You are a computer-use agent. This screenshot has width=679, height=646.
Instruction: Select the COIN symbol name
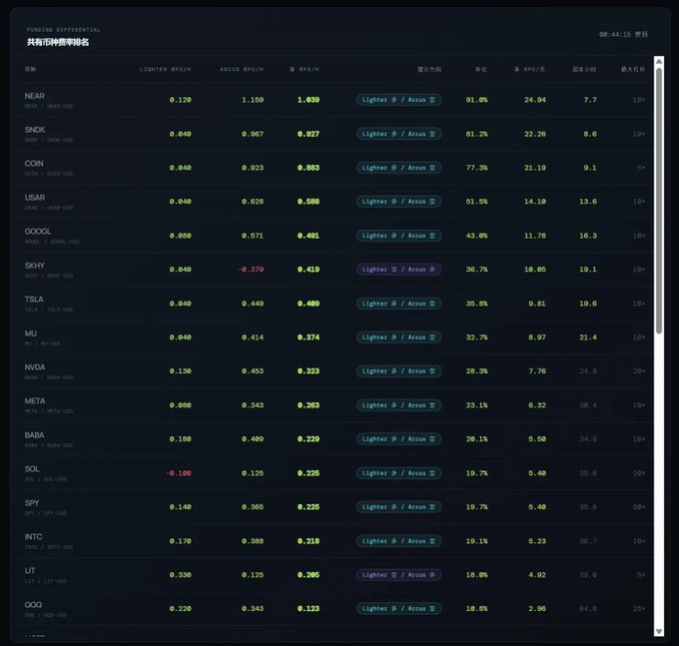click(34, 164)
